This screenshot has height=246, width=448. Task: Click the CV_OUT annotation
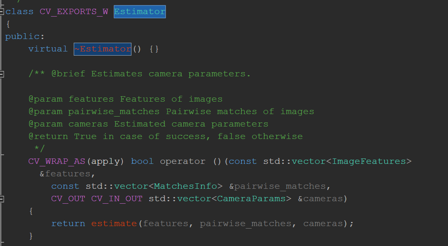tap(68, 199)
